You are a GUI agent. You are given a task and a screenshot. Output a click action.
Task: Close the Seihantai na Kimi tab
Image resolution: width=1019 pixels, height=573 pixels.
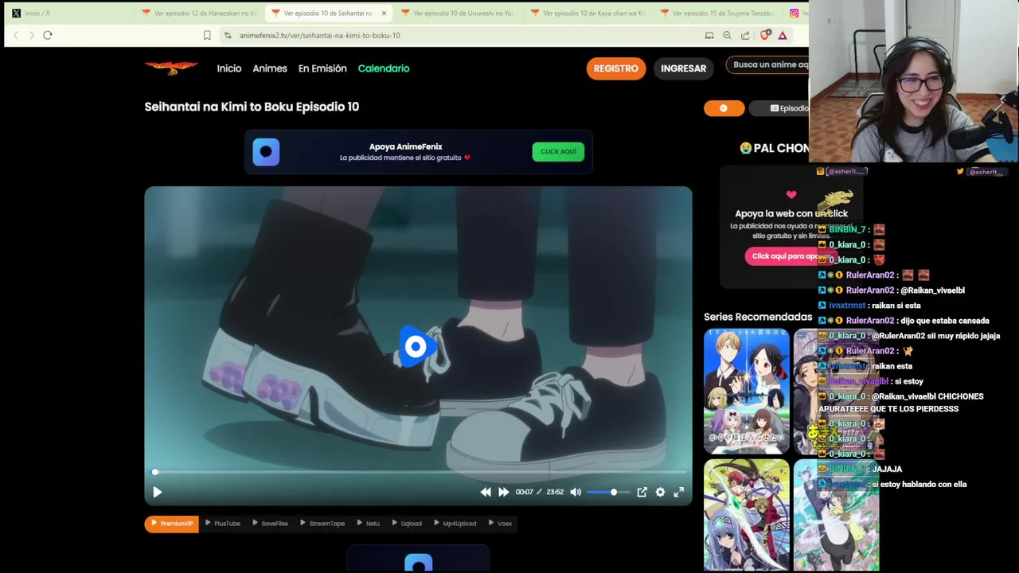[384, 14]
